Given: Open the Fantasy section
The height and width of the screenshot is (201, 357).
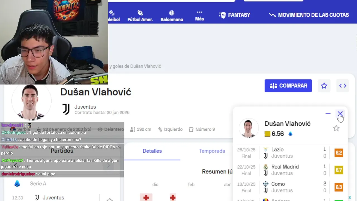Looking at the screenshot, I should pyautogui.click(x=235, y=15).
